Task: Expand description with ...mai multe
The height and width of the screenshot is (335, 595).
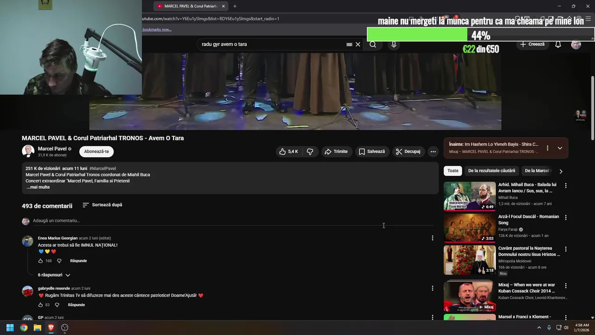Action: point(38,187)
